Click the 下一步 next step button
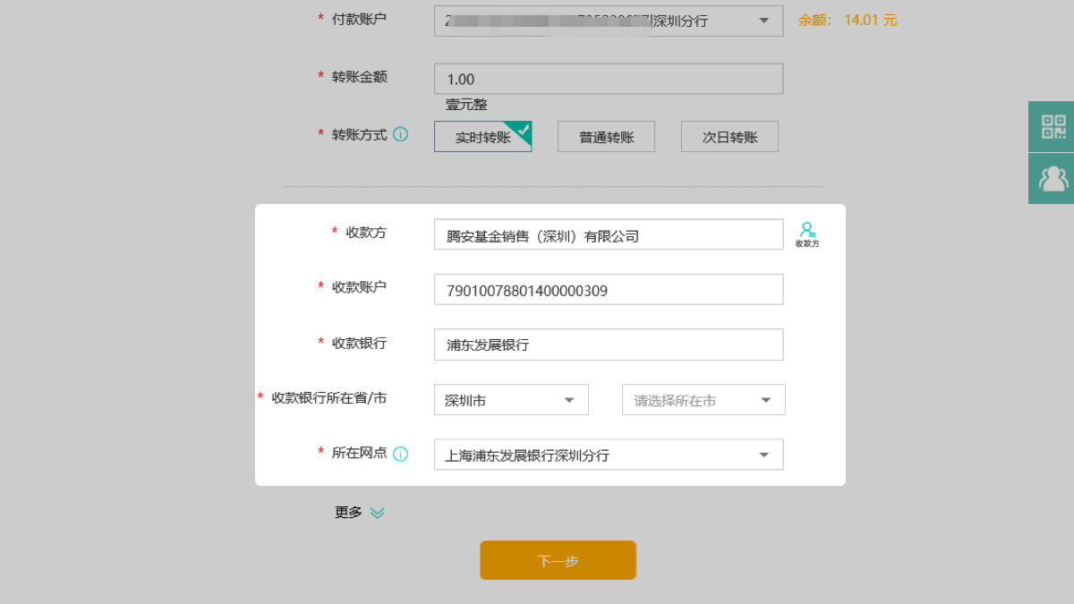 (558, 560)
